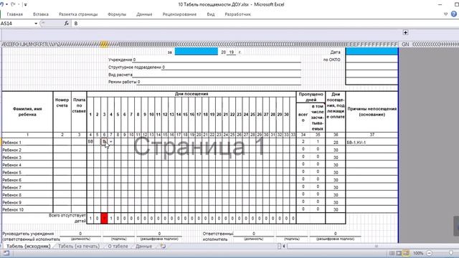This screenshot has height=258, width=459.
Task: Open the Разработчик ribbon tab
Action: pyautogui.click(x=237, y=14)
